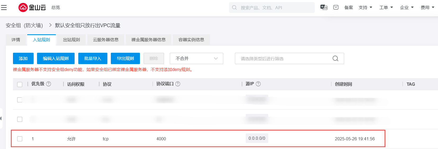This screenshot has width=438, height=149.
Task: Expand the collapsed left sidebar handle
Action: [x=1, y=118]
